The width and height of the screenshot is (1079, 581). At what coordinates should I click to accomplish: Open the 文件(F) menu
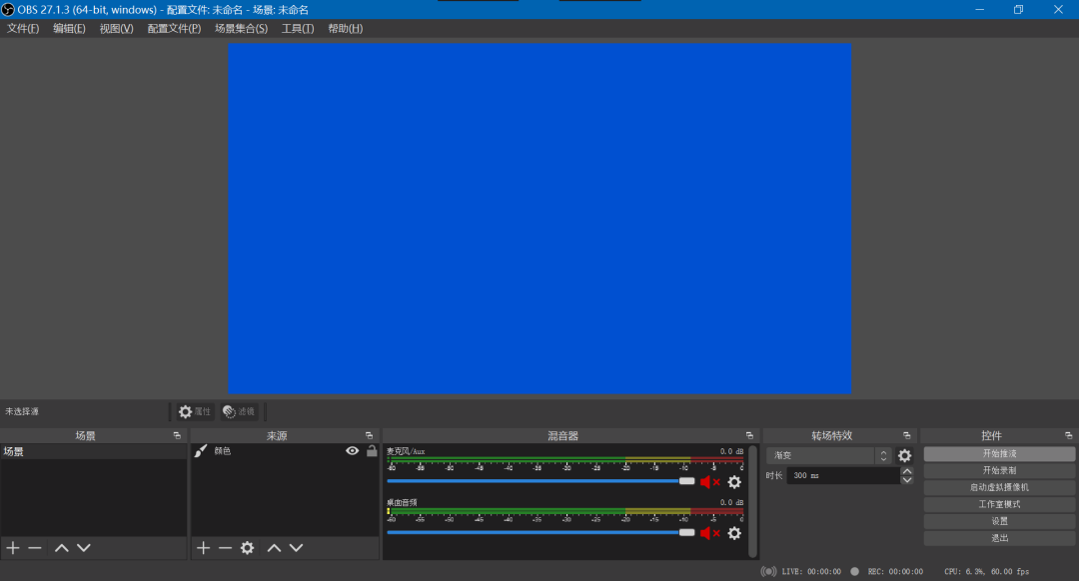click(23, 29)
